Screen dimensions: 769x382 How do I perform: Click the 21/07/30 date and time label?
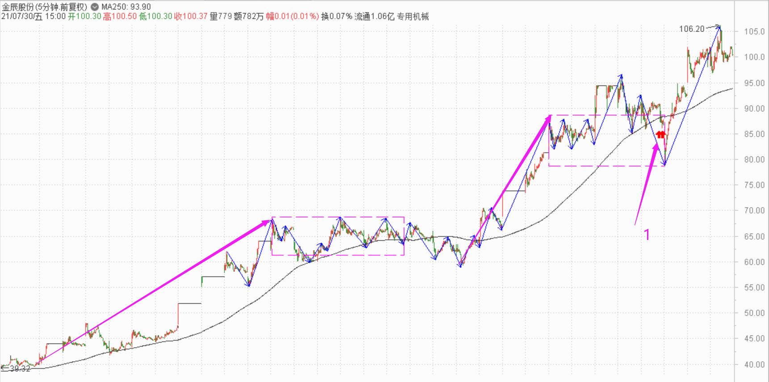33,17
